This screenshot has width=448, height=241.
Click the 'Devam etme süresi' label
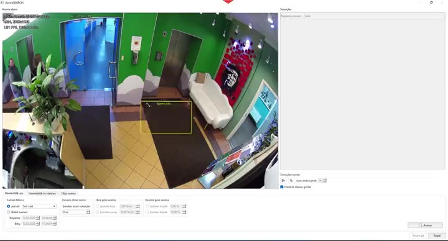point(74,200)
